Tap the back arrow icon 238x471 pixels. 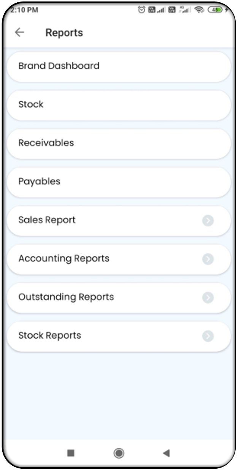[x=19, y=33]
